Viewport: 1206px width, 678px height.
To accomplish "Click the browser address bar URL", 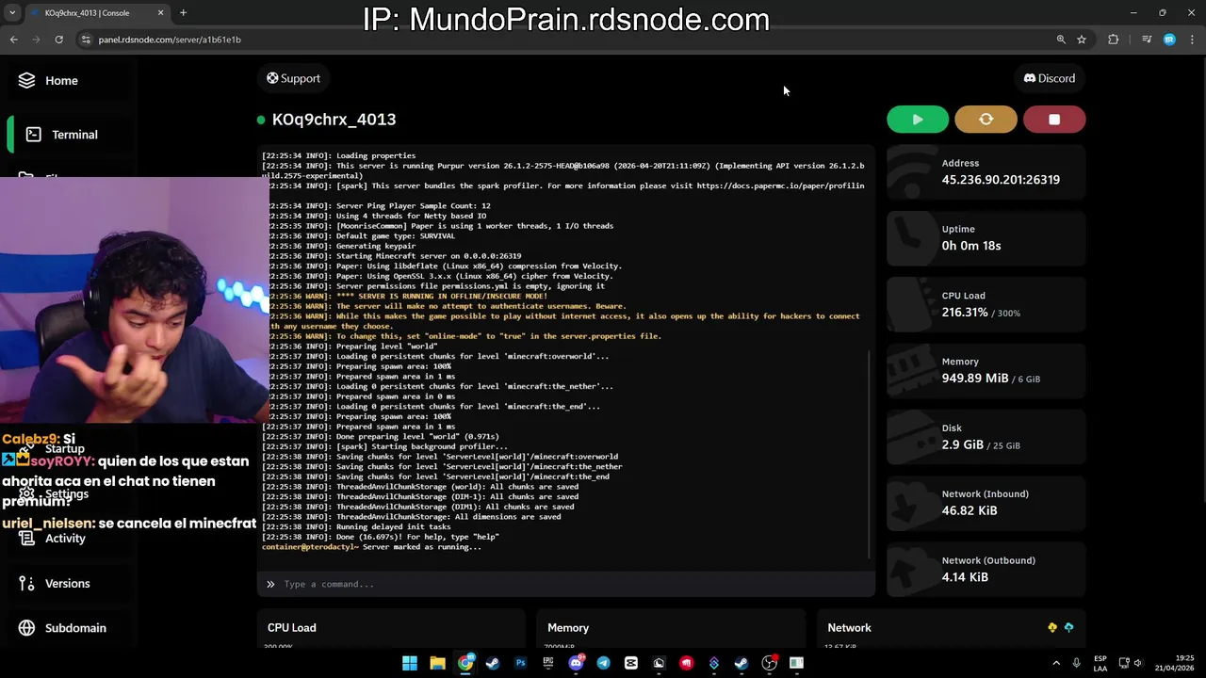I will point(170,40).
